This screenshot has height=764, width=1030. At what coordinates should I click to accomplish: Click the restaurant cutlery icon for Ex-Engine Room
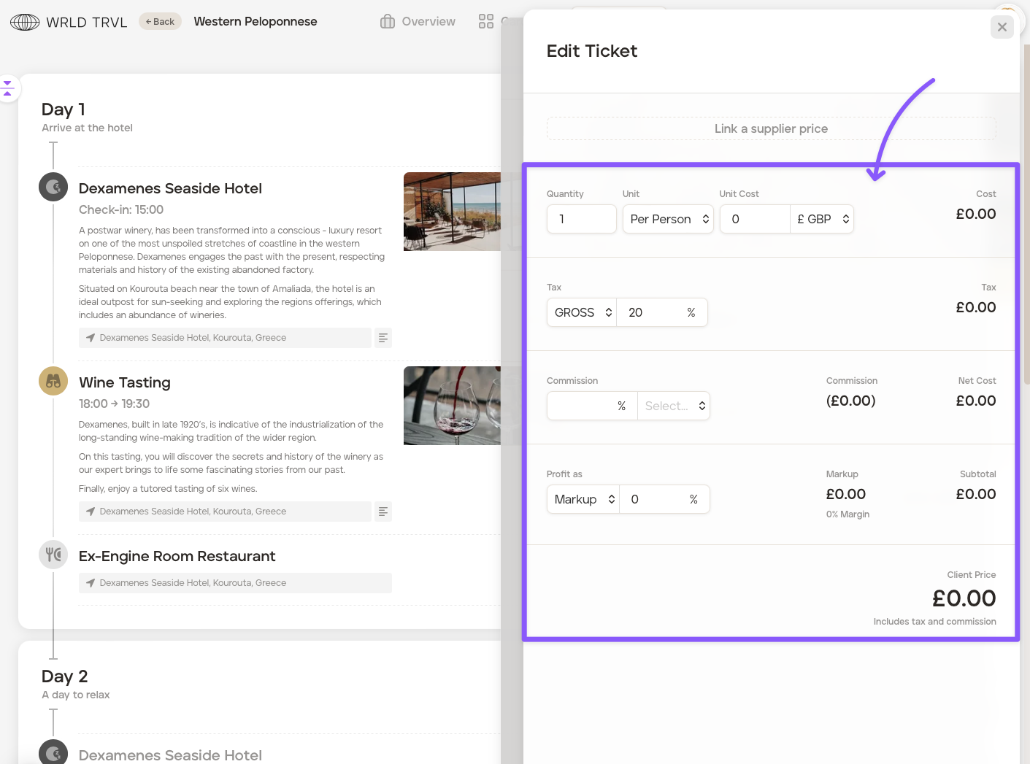click(53, 555)
